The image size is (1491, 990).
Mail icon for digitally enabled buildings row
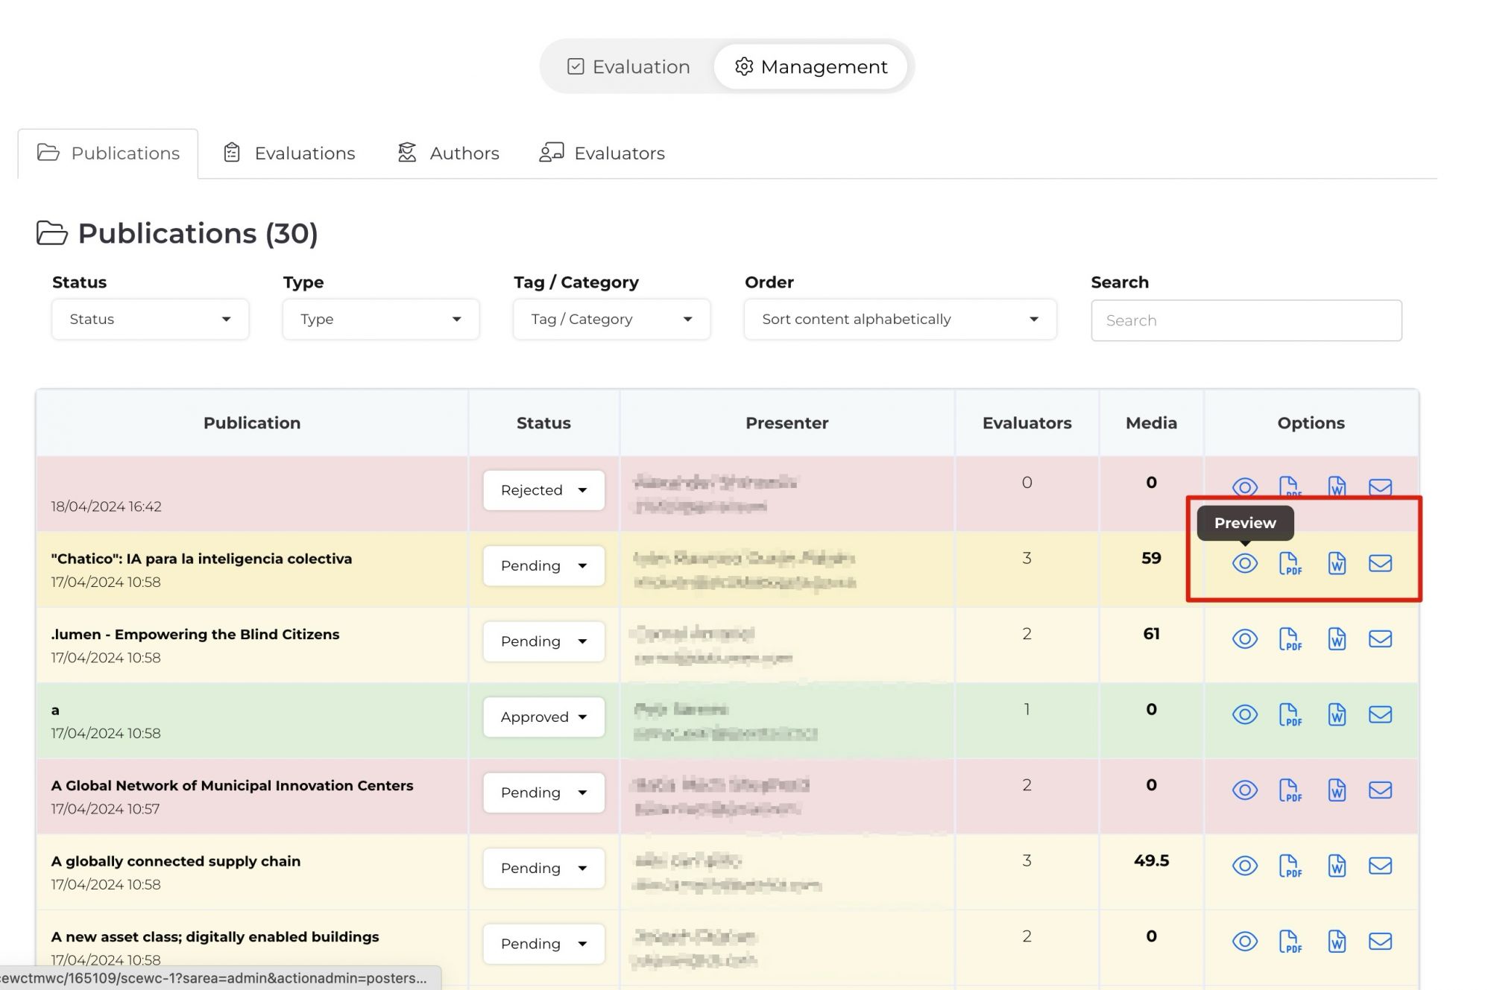coord(1380,942)
